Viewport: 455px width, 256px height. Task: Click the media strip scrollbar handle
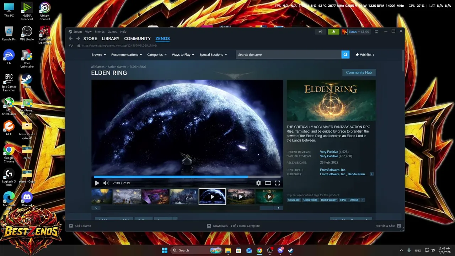(267, 208)
